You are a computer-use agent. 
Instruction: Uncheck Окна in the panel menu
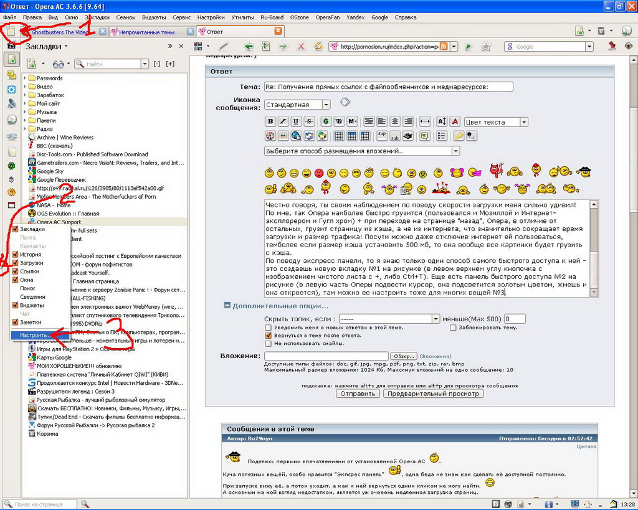(x=16, y=280)
